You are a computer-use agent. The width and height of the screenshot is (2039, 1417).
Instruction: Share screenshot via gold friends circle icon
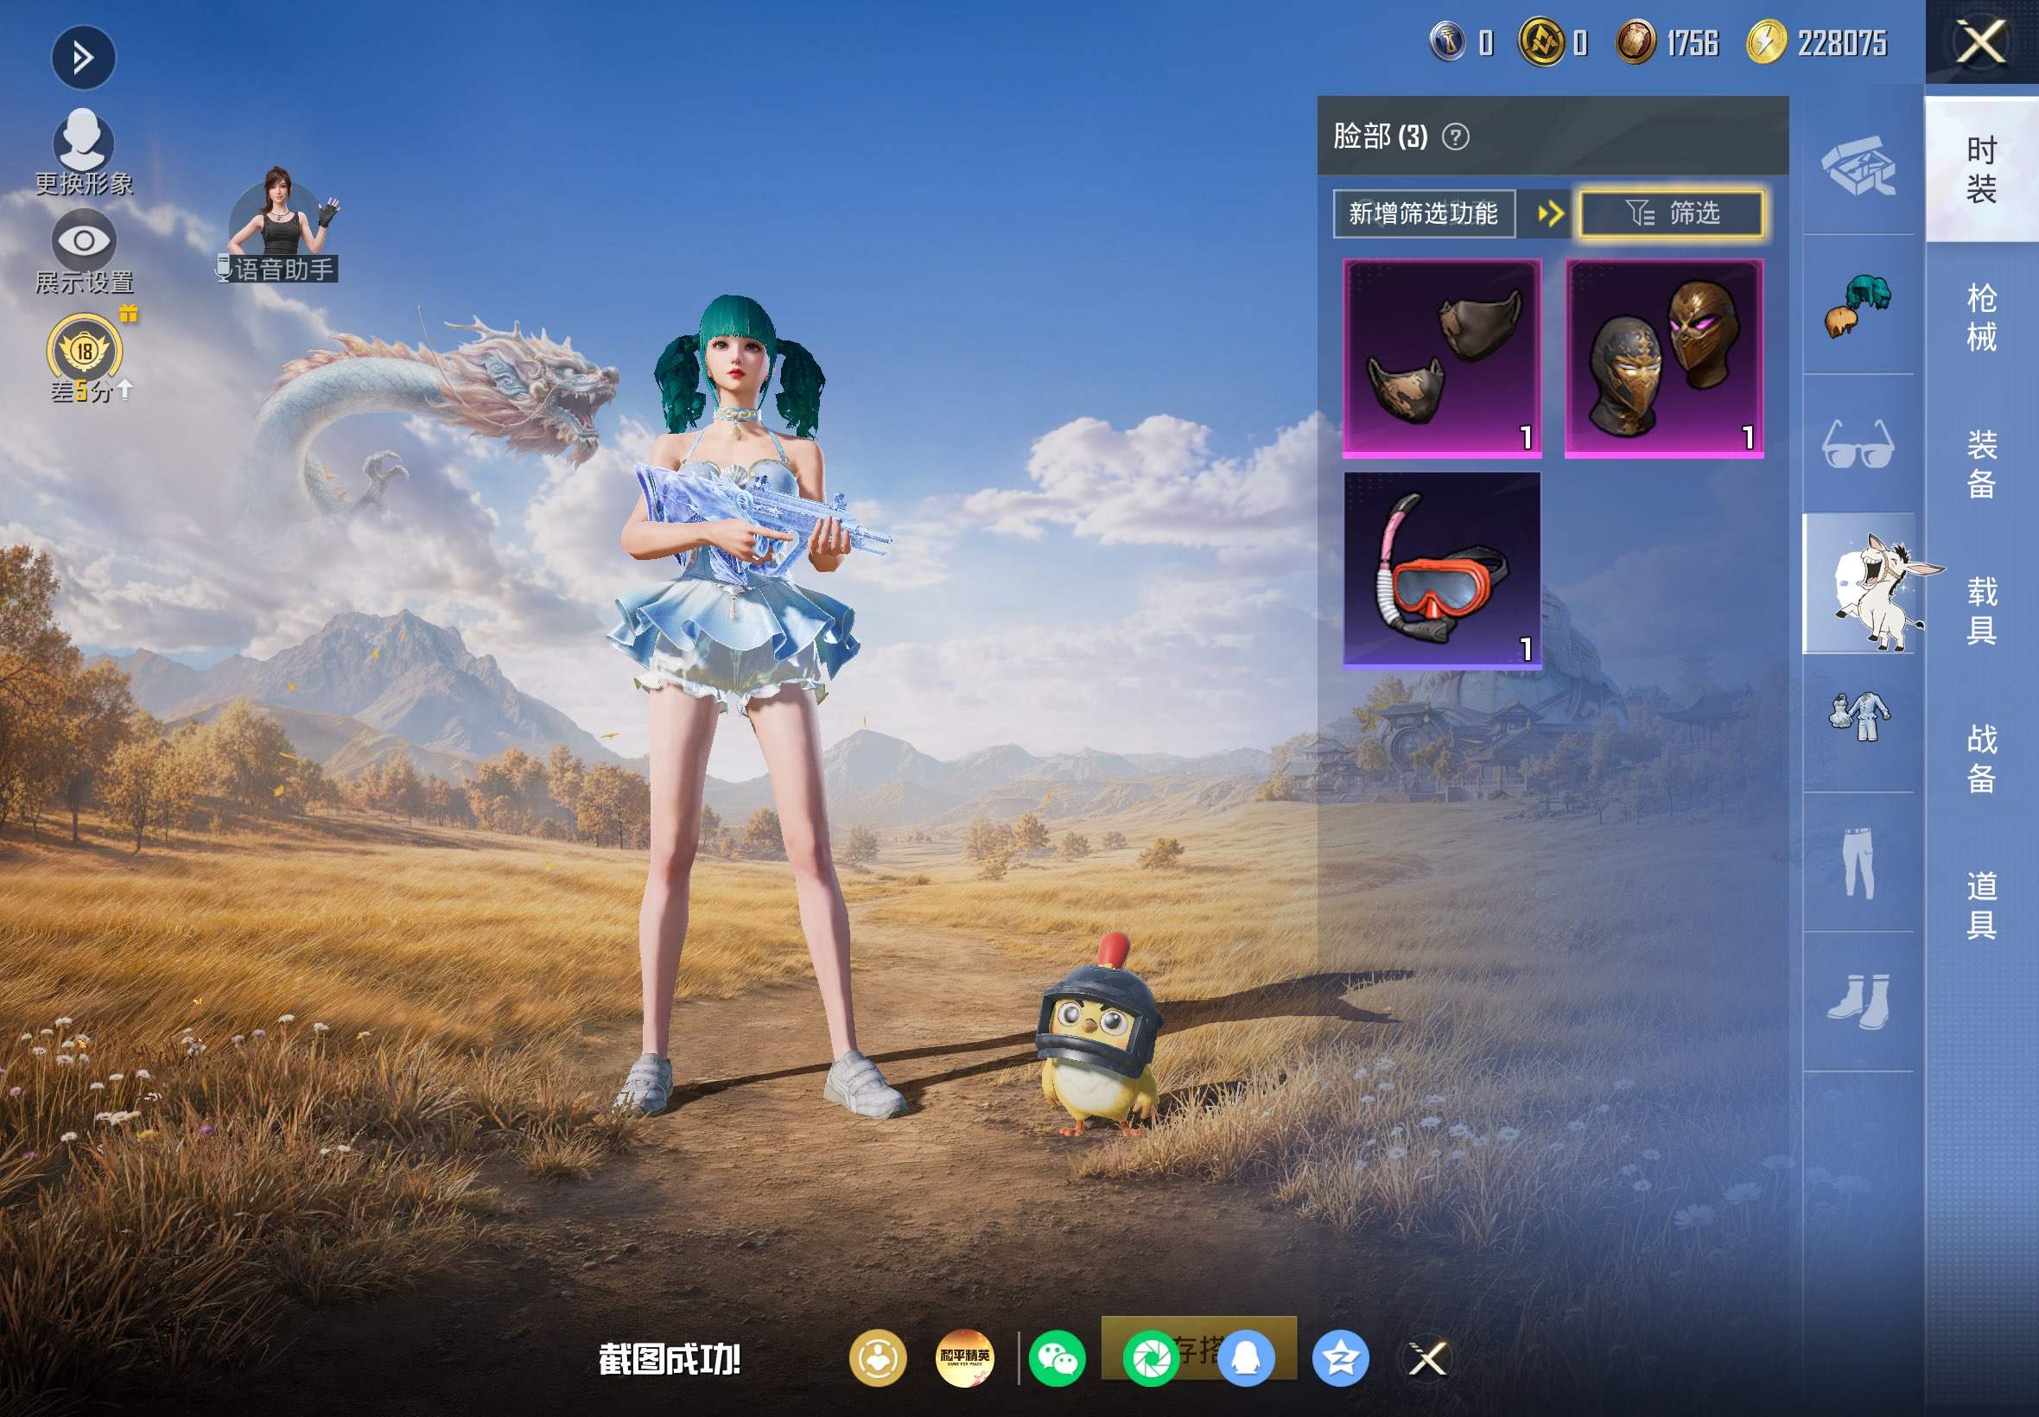tap(878, 1357)
